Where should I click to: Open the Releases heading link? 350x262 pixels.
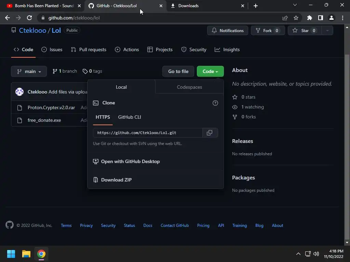(243, 141)
